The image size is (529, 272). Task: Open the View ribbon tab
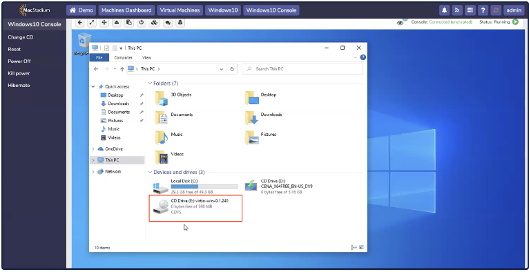pyautogui.click(x=147, y=57)
